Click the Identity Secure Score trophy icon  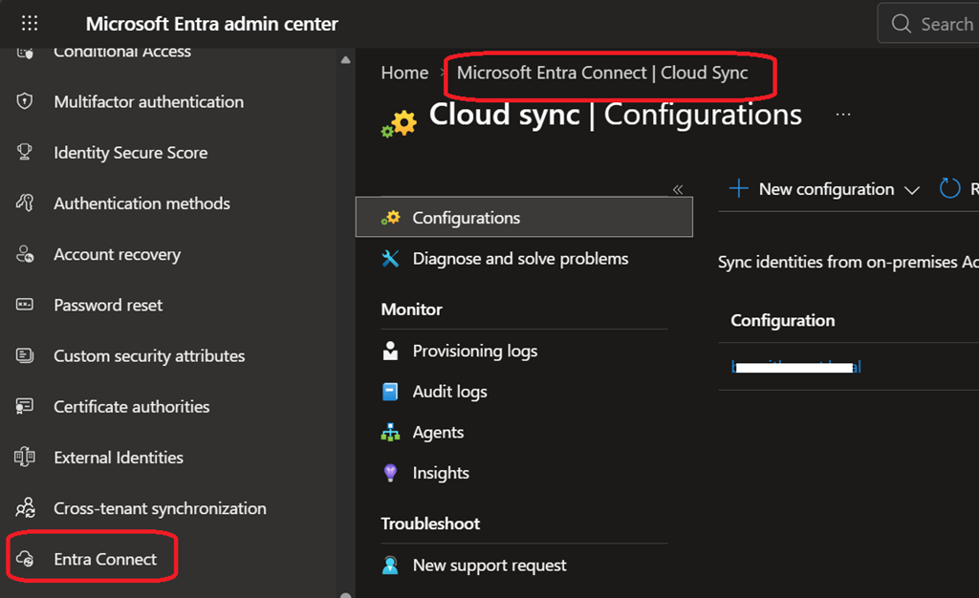pos(24,152)
